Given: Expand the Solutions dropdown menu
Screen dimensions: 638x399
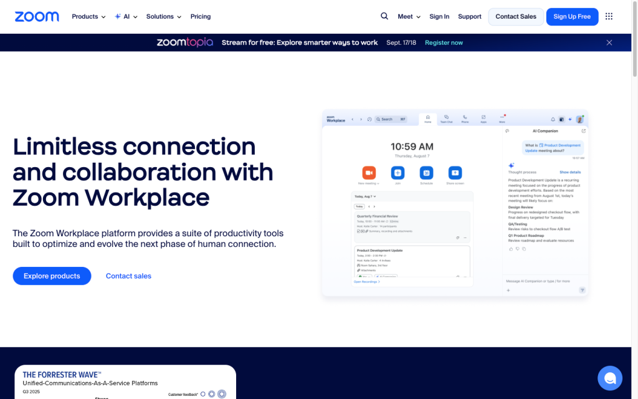Looking at the screenshot, I should click(164, 17).
